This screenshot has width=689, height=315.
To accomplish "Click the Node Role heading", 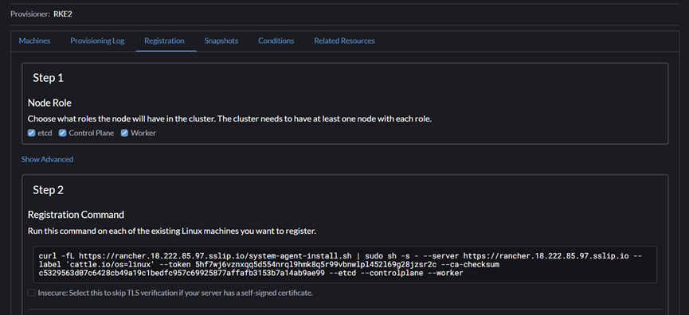I will [49, 103].
